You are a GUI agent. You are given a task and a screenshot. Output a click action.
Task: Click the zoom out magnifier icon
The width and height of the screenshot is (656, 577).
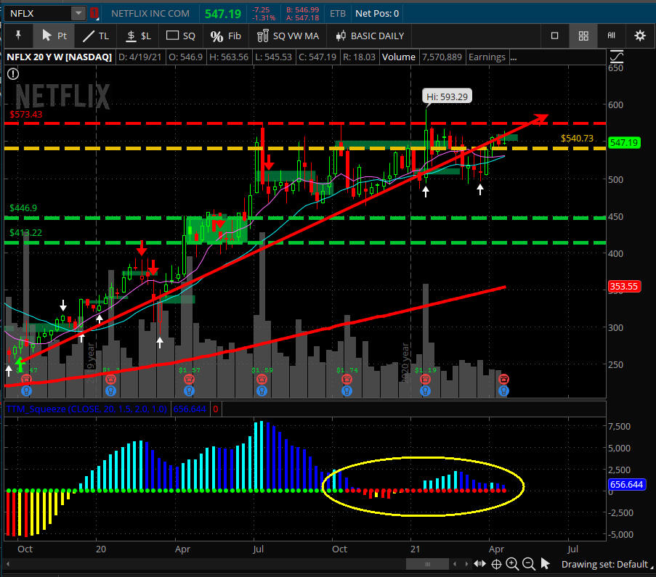(528, 564)
